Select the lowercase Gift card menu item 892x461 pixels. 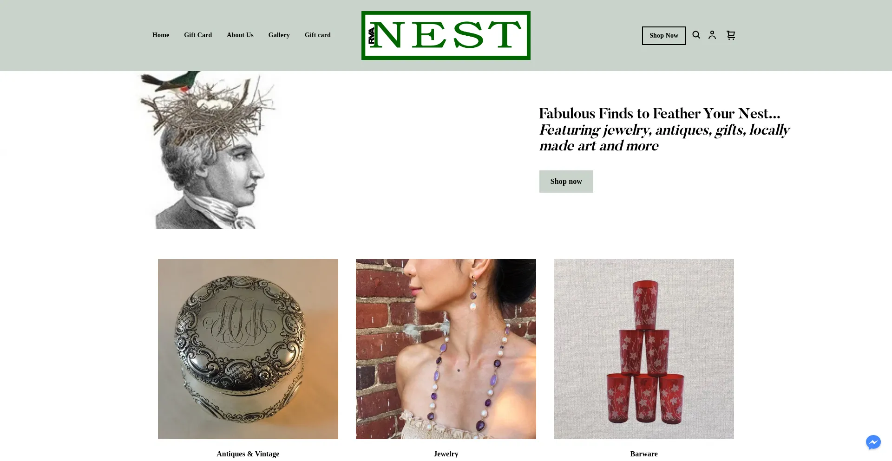[318, 35]
